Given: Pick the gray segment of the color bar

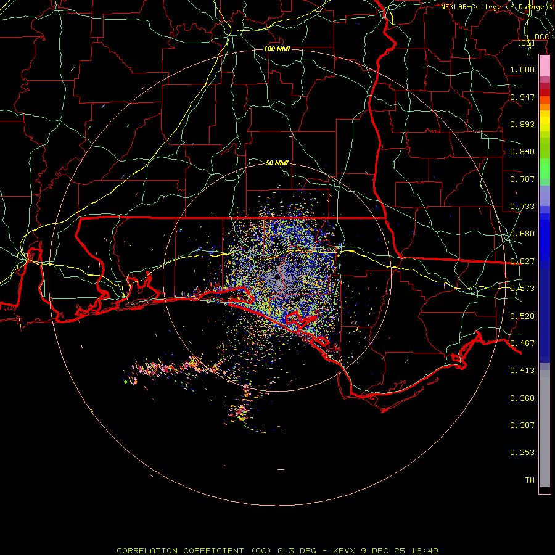Looking at the screenshot, I should 545,429.
